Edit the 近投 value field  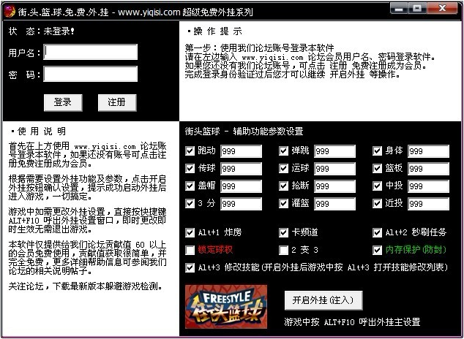click(x=428, y=204)
